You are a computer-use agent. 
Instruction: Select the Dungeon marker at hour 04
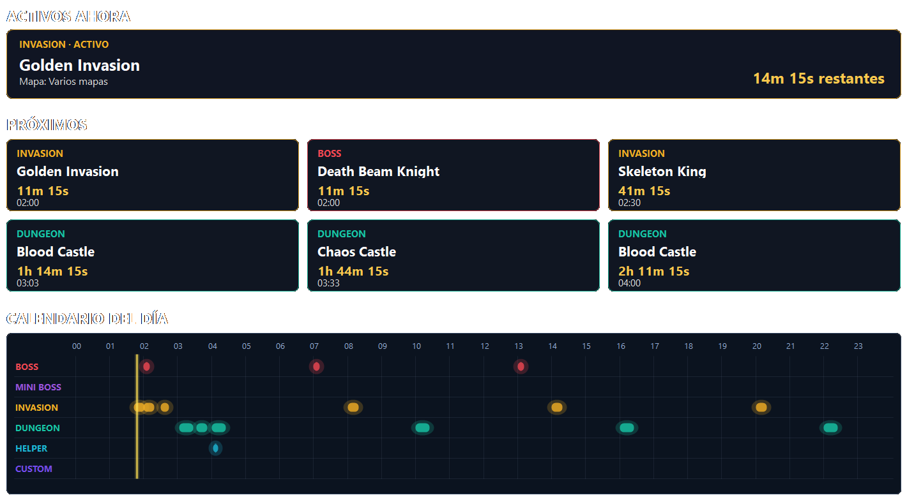218,428
